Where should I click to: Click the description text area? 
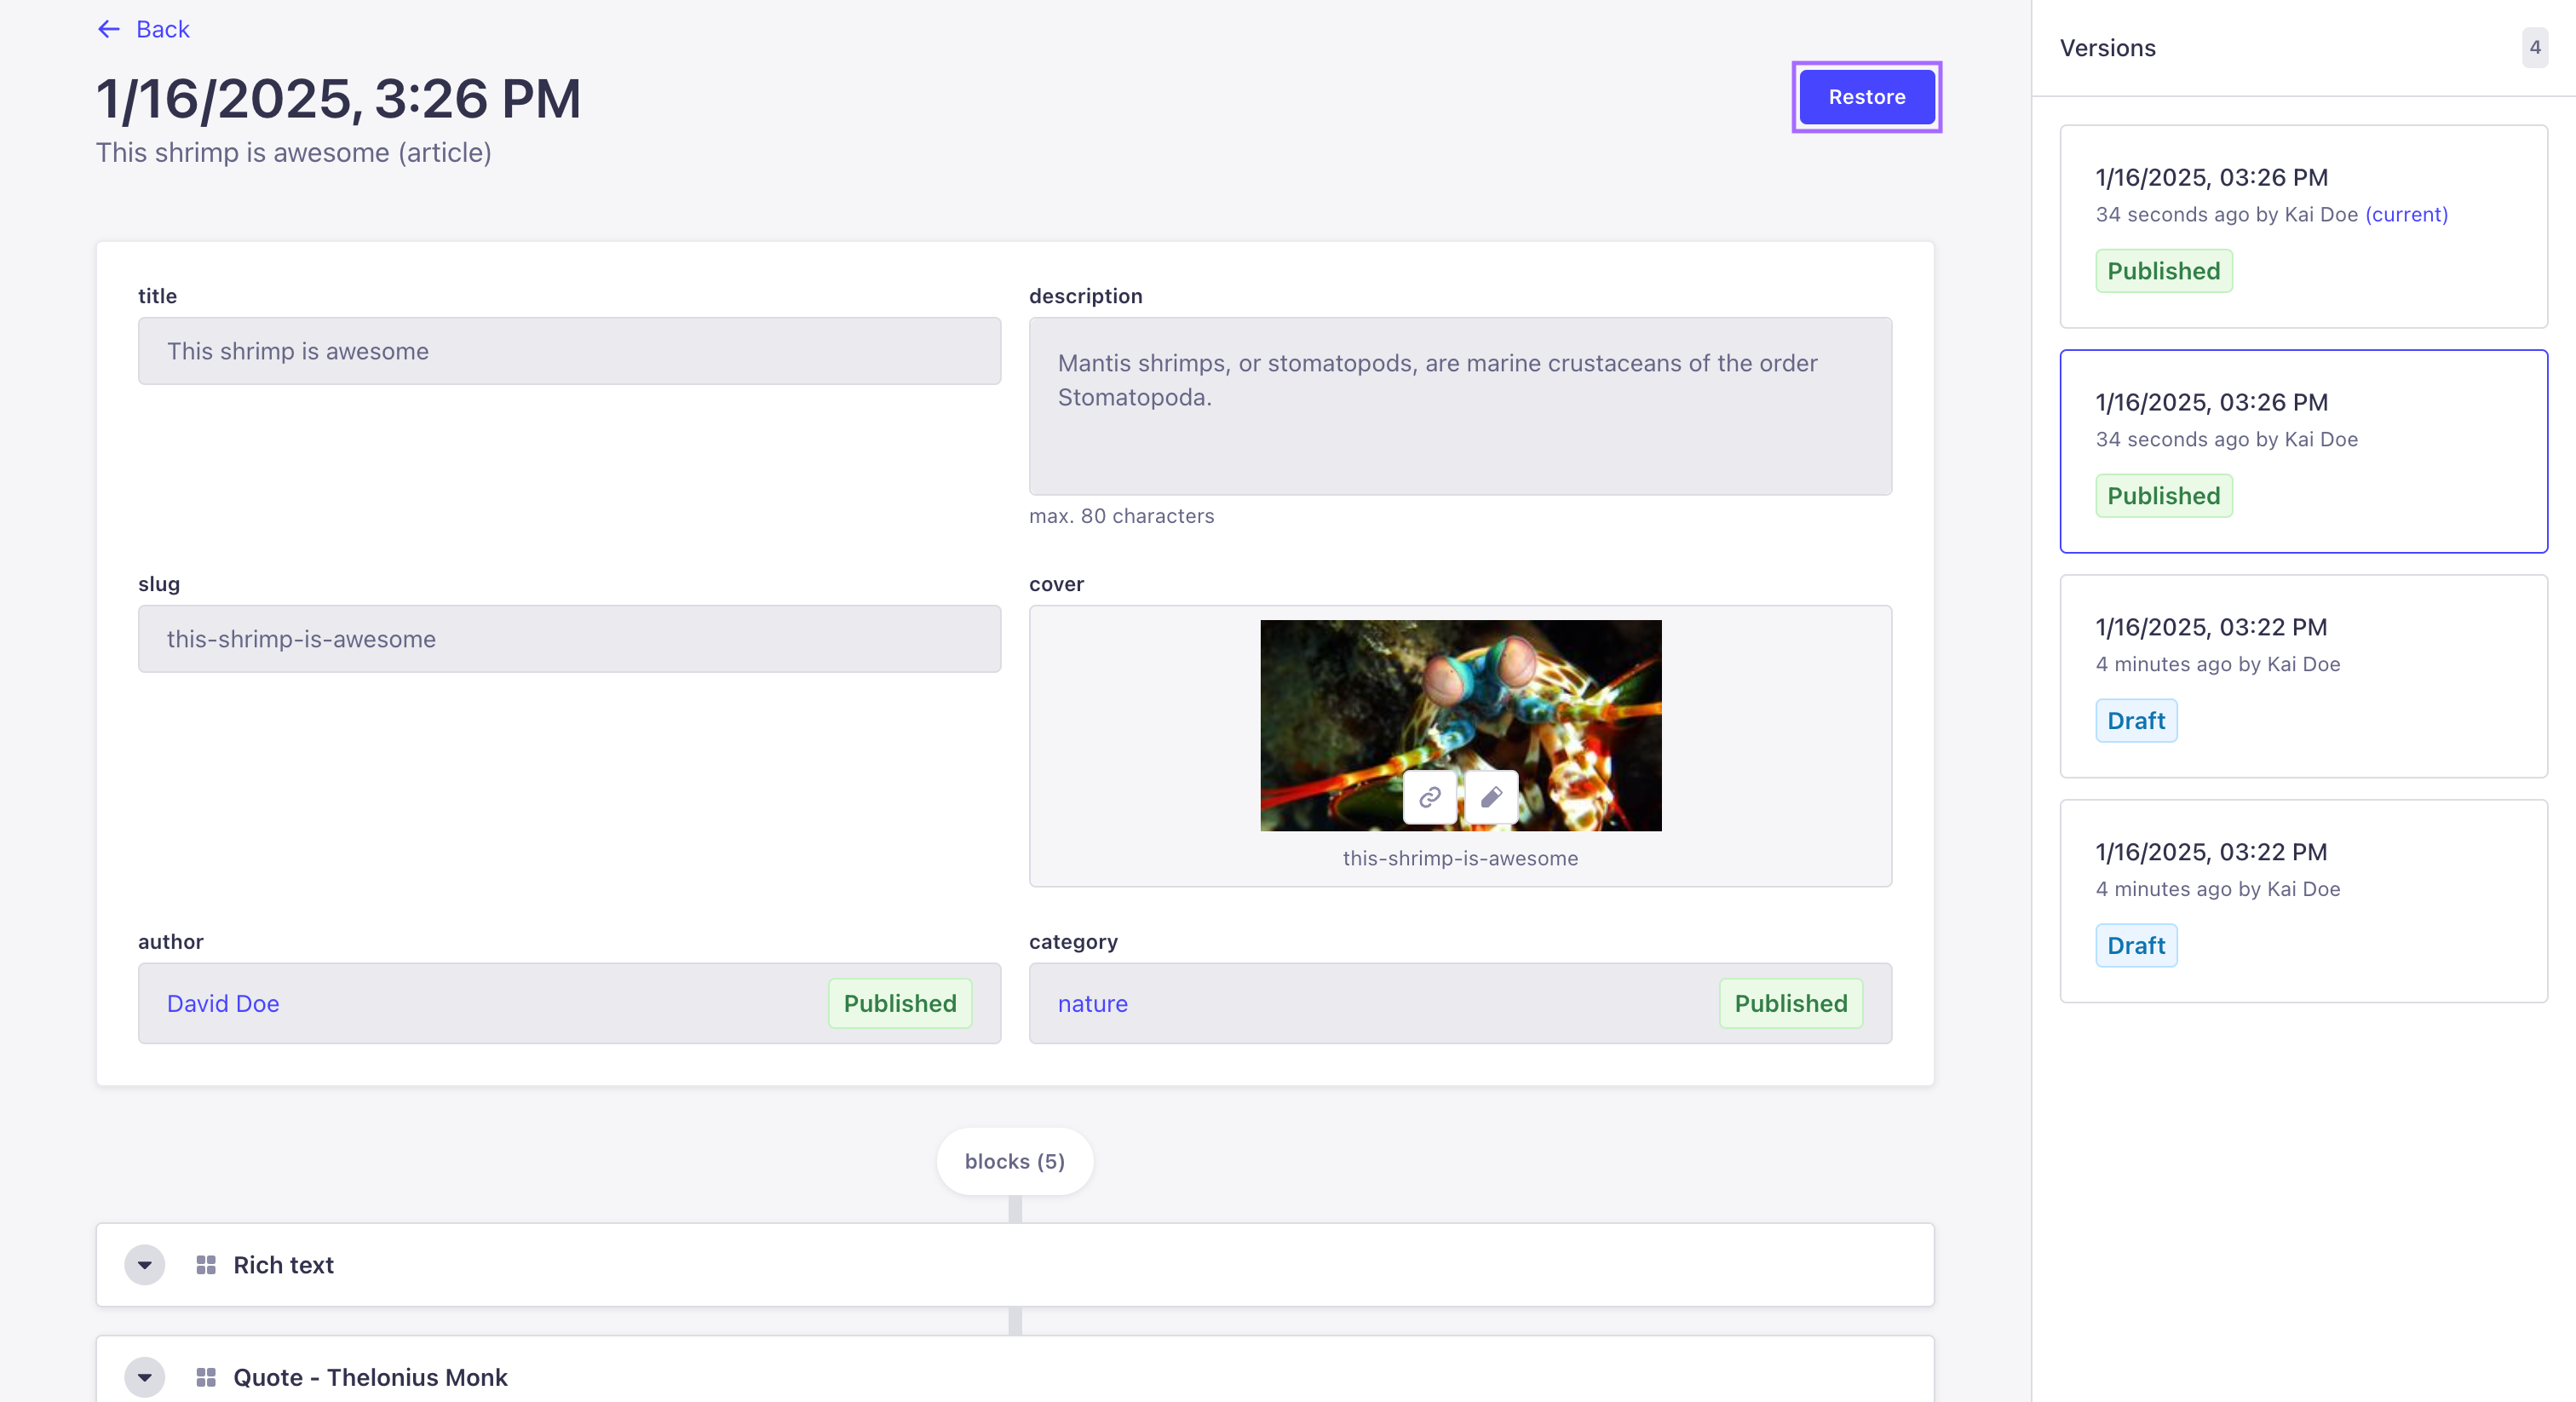[x=1459, y=406]
